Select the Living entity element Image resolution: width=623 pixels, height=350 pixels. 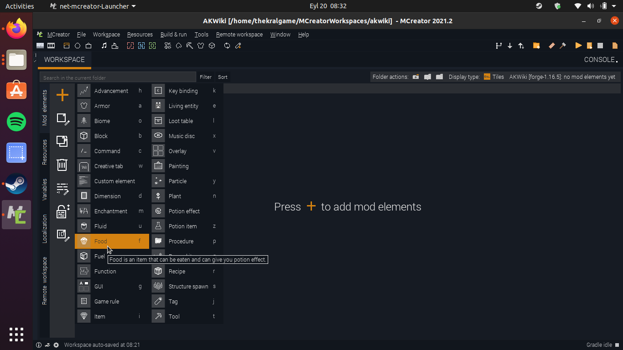[x=186, y=106]
